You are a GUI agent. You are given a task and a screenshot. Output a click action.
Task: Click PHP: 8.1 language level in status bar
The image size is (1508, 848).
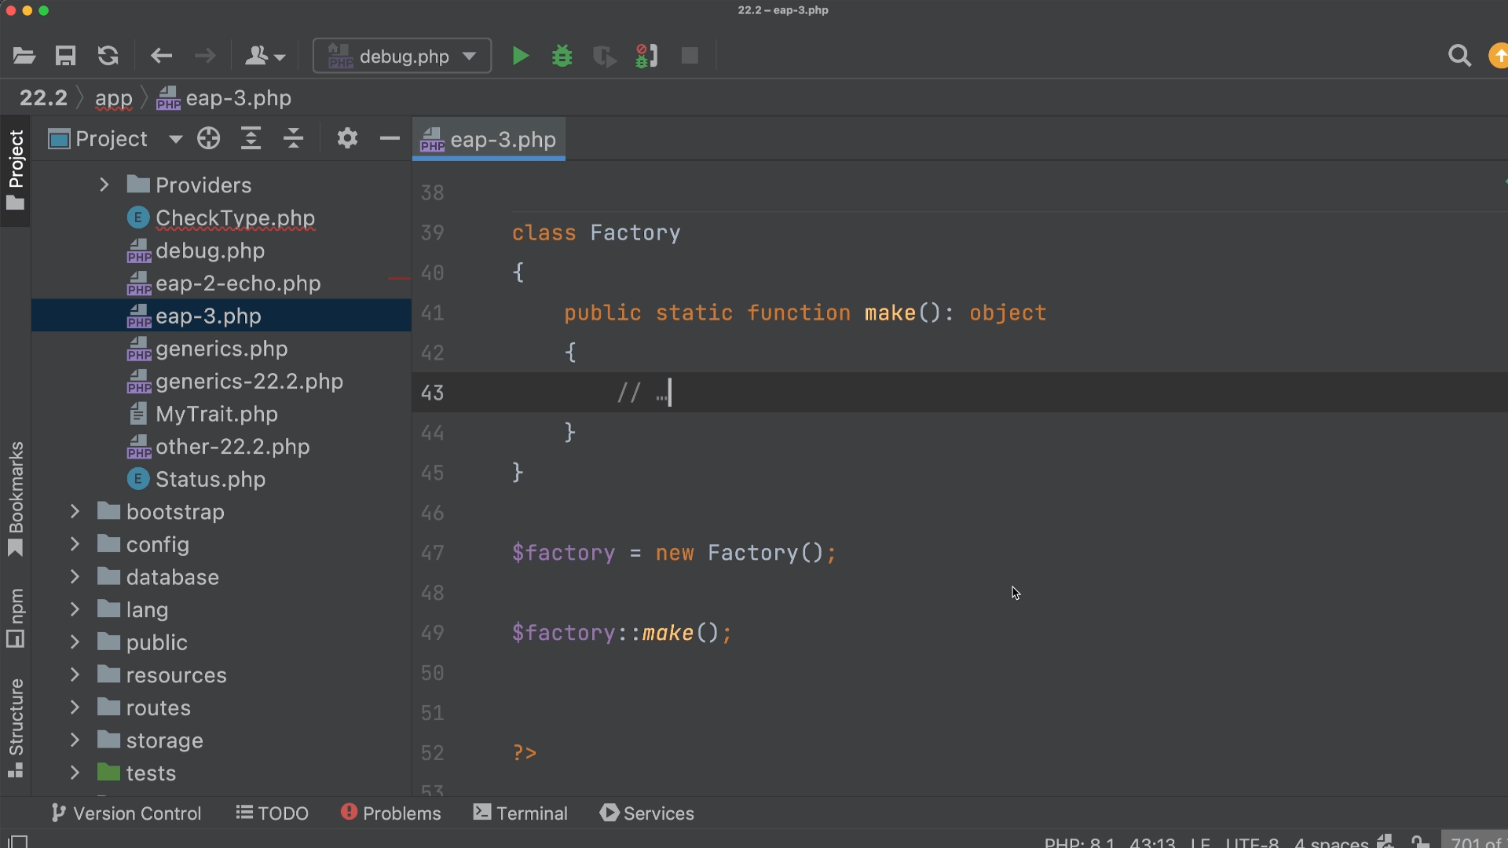click(1079, 842)
